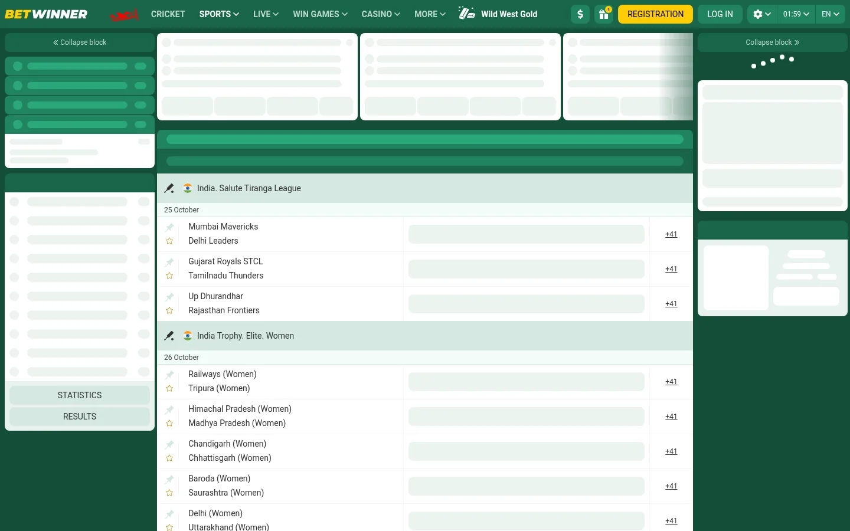This screenshot has height=531, width=850.
Task: Click India flag beside India Trophy. Elite. Women
Action: point(188,336)
